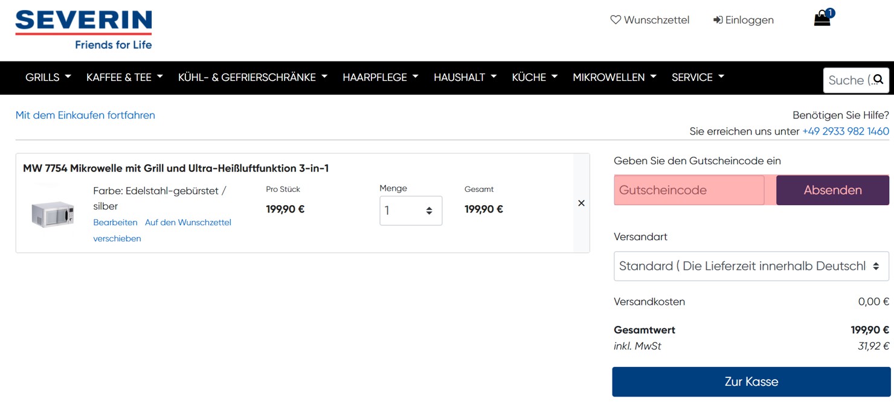This screenshot has height=402, width=894.
Task: Proceed with Zur Kasse button
Action: pyautogui.click(x=751, y=381)
